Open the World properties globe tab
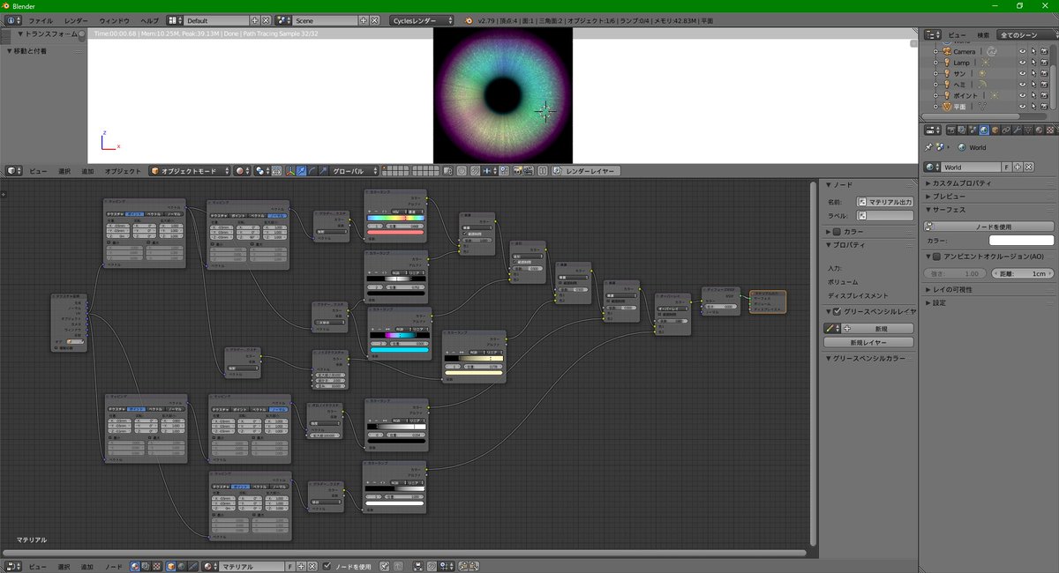This screenshot has height=573, width=1059. (x=984, y=130)
